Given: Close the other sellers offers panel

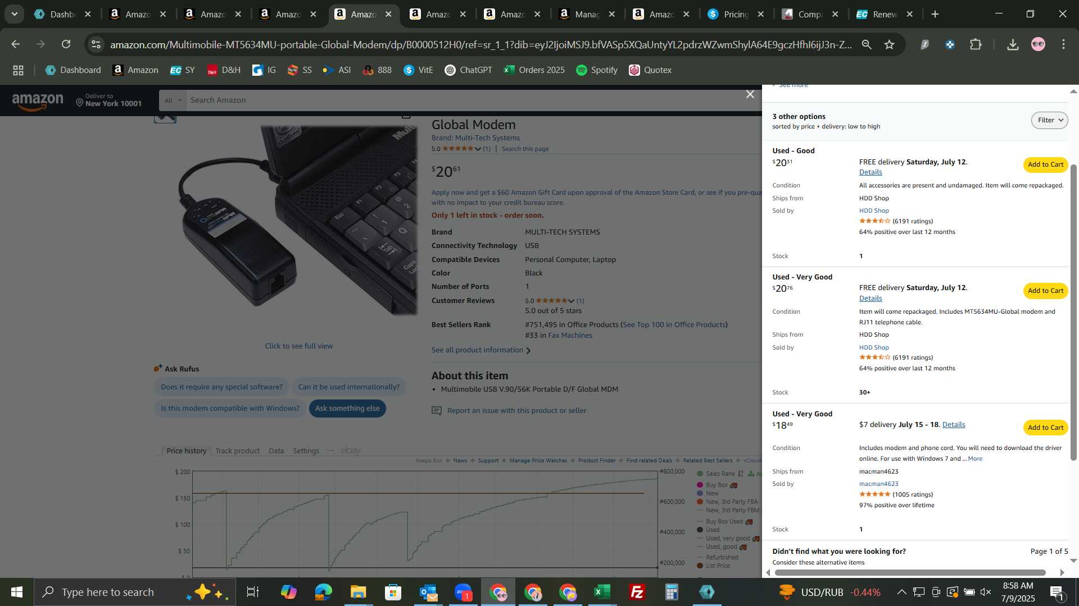Looking at the screenshot, I should pos(750,94).
